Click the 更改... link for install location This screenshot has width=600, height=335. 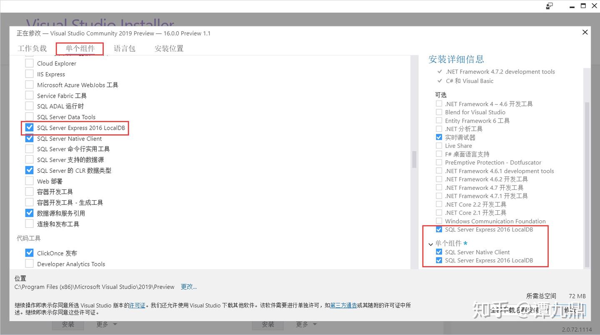(188, 287)
